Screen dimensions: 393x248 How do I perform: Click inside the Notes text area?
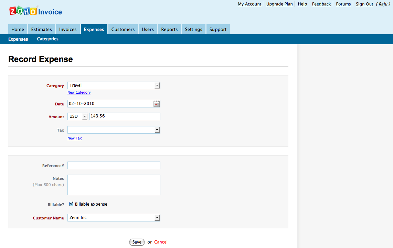(114, 185)
